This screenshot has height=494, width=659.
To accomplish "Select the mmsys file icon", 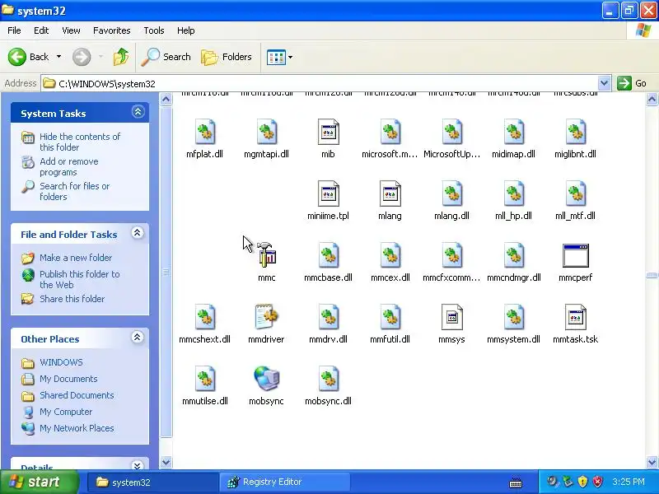I will click(x=451, y=317).
